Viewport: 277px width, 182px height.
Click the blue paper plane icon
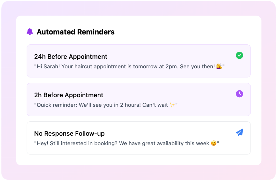[x=239, y=132]
